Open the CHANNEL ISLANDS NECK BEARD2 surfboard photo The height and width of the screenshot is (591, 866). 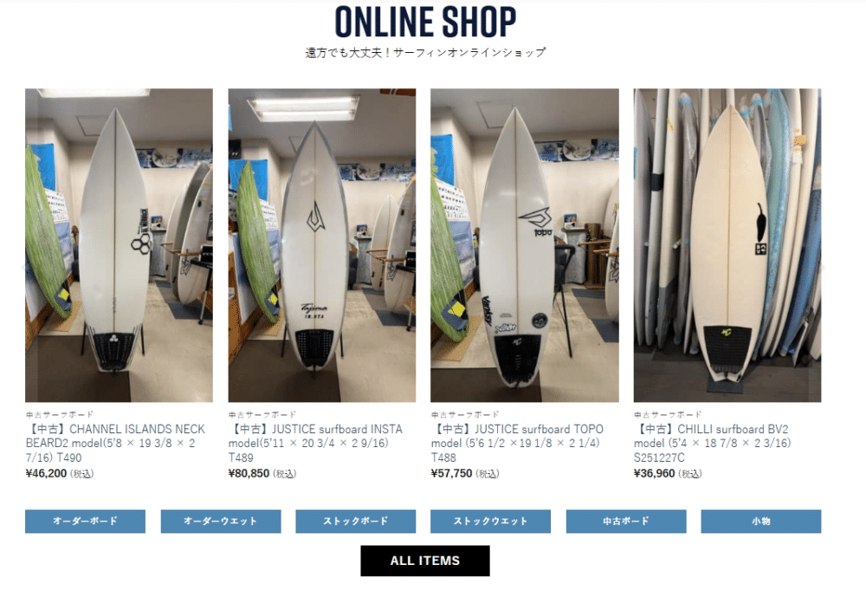[119, 245]
